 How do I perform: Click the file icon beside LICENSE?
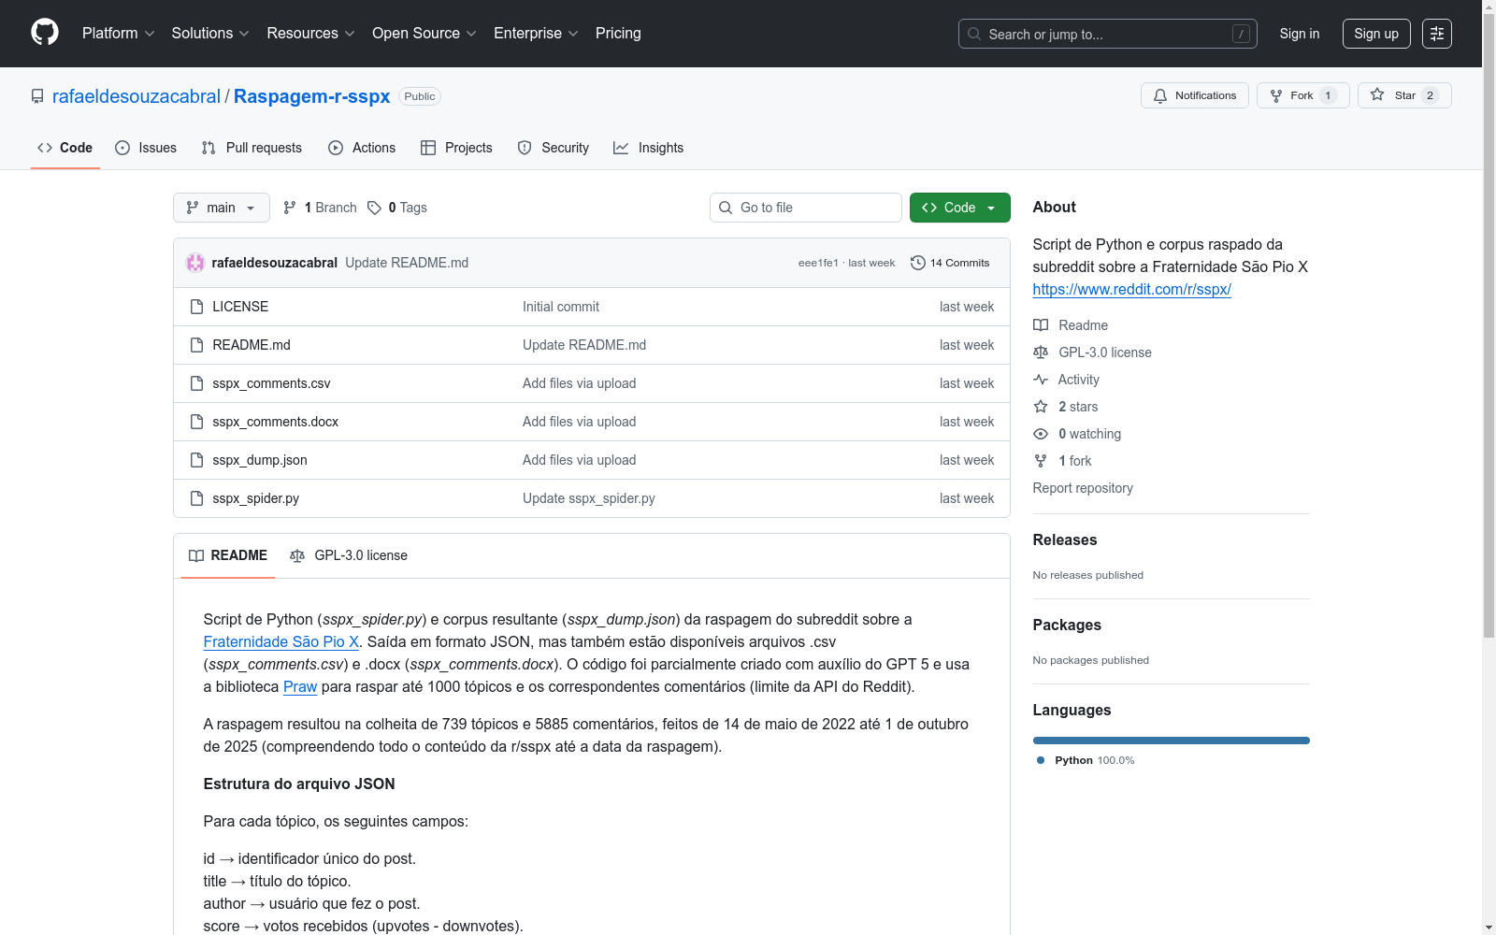(x=196, y=307)
